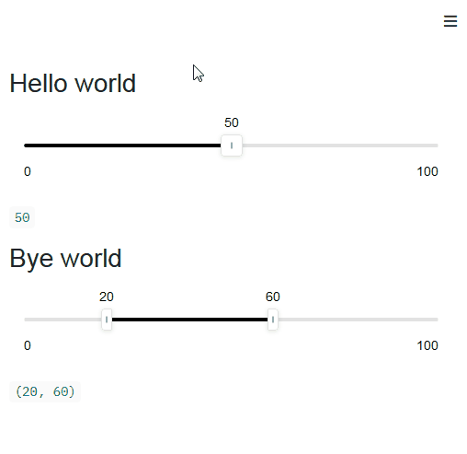467x454 pixels.
Task: Click the gray track right of the 60 handle
Action: click(x=358, y=320)
